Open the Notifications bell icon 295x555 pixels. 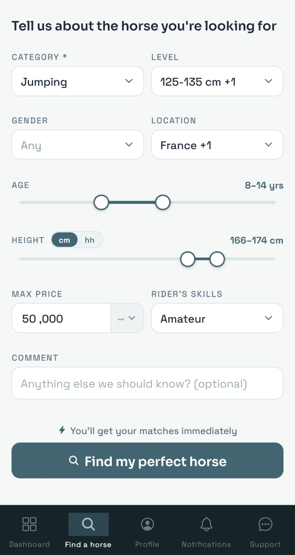pos(206,524)
